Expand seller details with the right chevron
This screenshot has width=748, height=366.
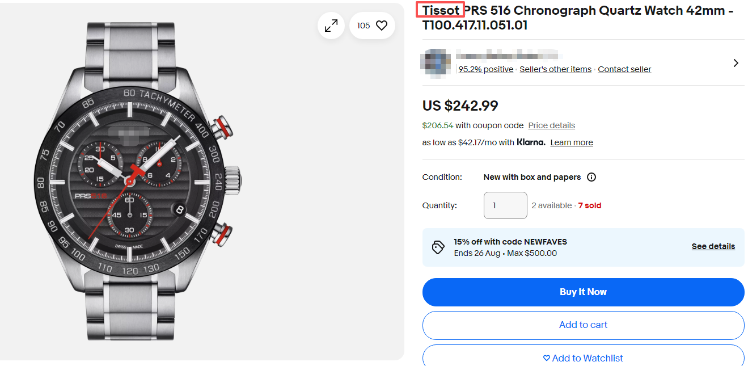(736, 63)
